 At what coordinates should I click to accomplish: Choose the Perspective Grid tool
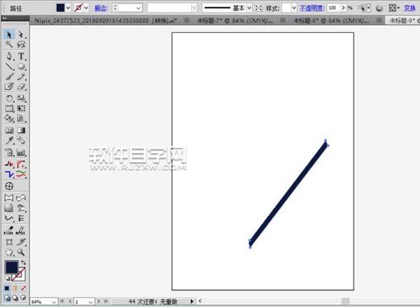click(x=21, y=118)
